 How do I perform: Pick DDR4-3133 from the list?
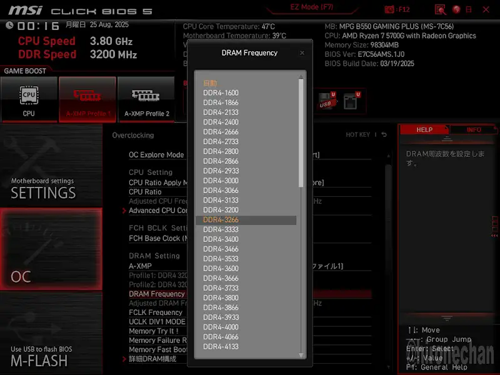pos(221,200)
